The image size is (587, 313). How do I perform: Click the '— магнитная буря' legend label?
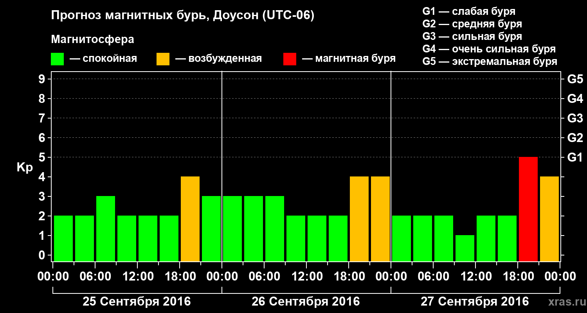point(349,59)
